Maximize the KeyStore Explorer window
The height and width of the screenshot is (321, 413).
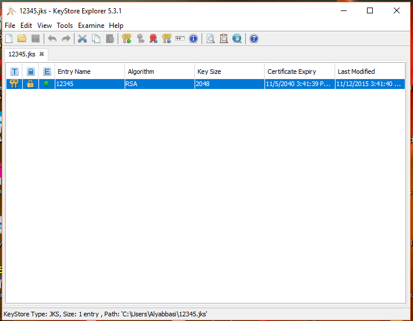[370, 11]
